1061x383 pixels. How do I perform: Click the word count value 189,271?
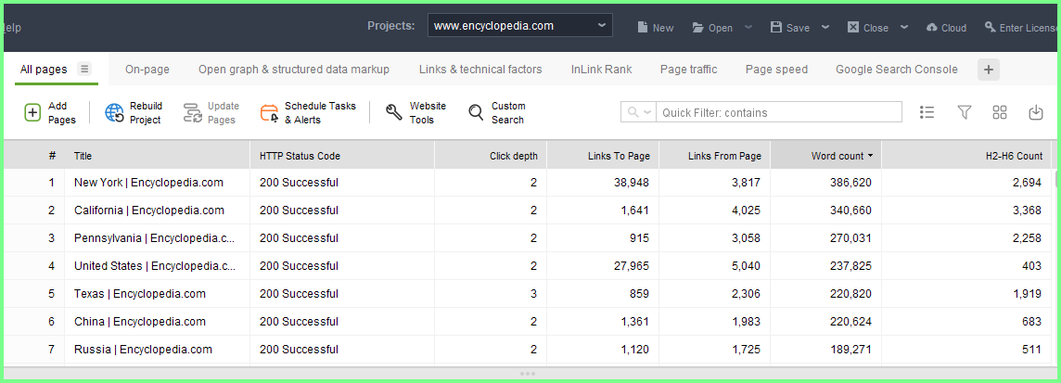coord(851,350)
